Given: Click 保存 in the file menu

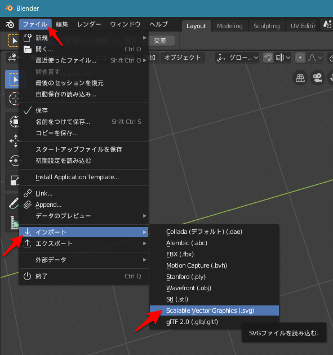Looking at the screenshot, I should tap(84, 110).
